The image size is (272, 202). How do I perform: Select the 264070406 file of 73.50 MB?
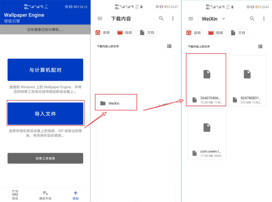click(x=207, y=80)
